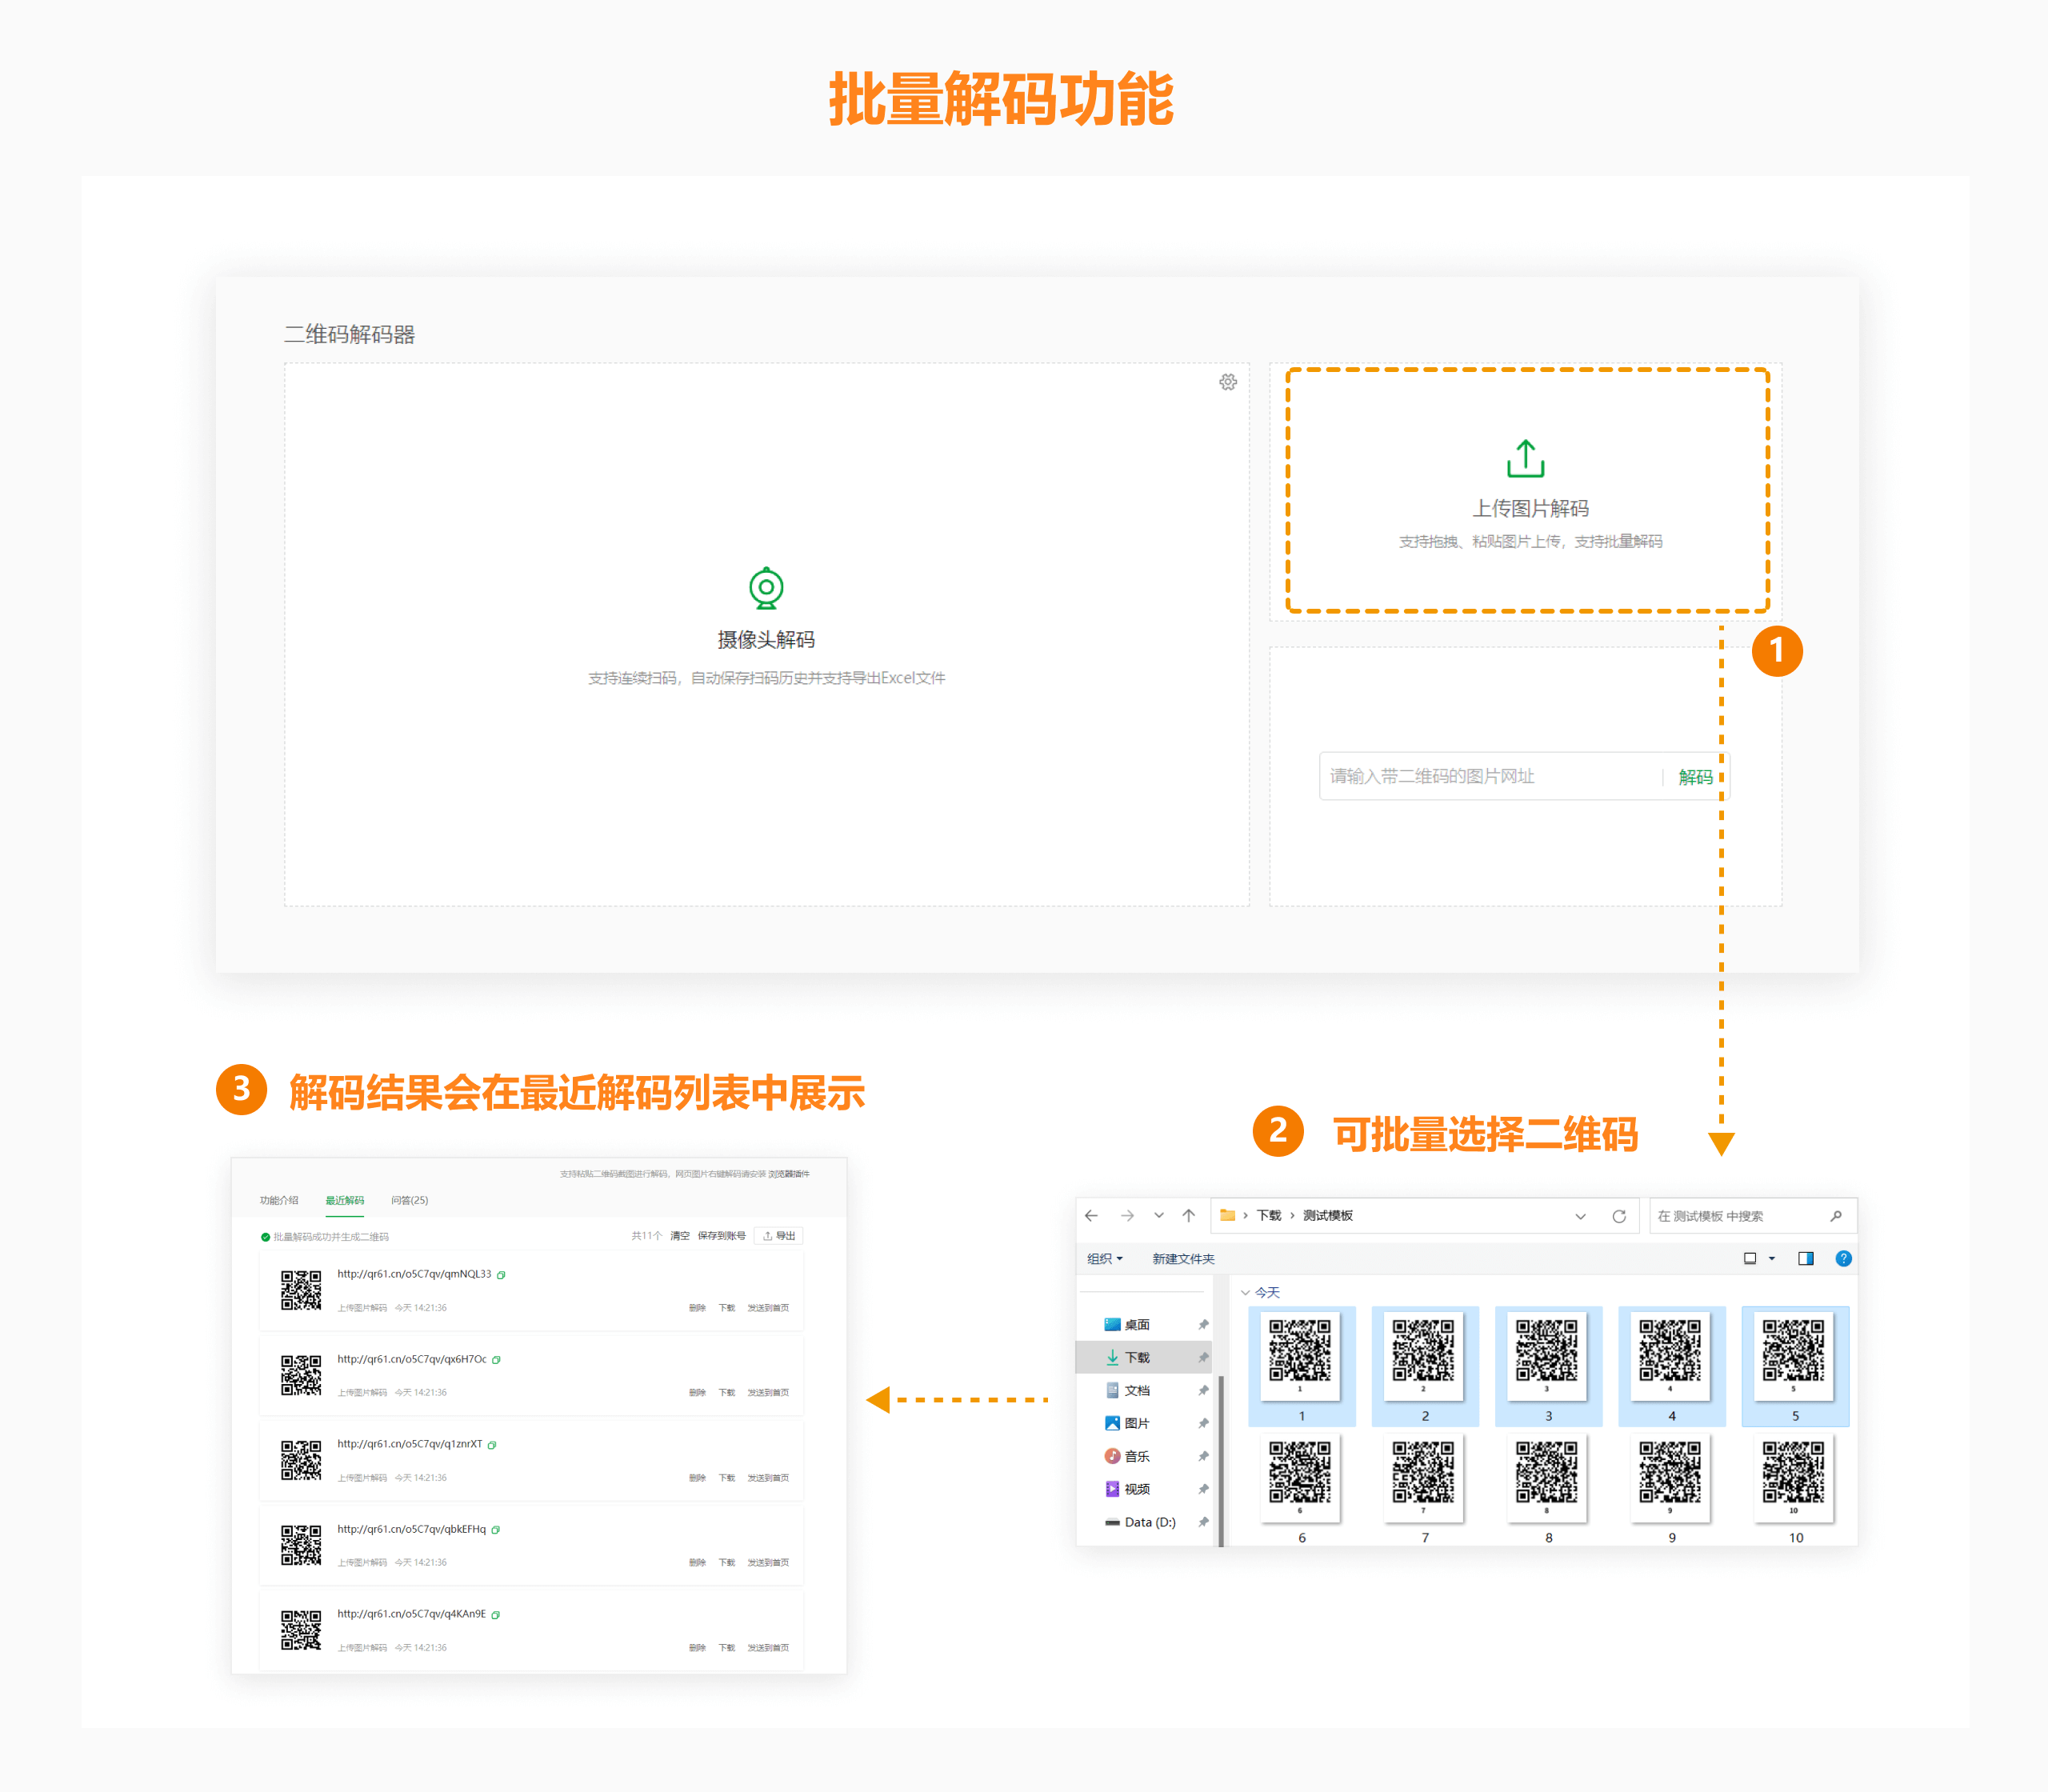Go up one folder level
The image size is (2048, 1792).
point(1188,1216)
